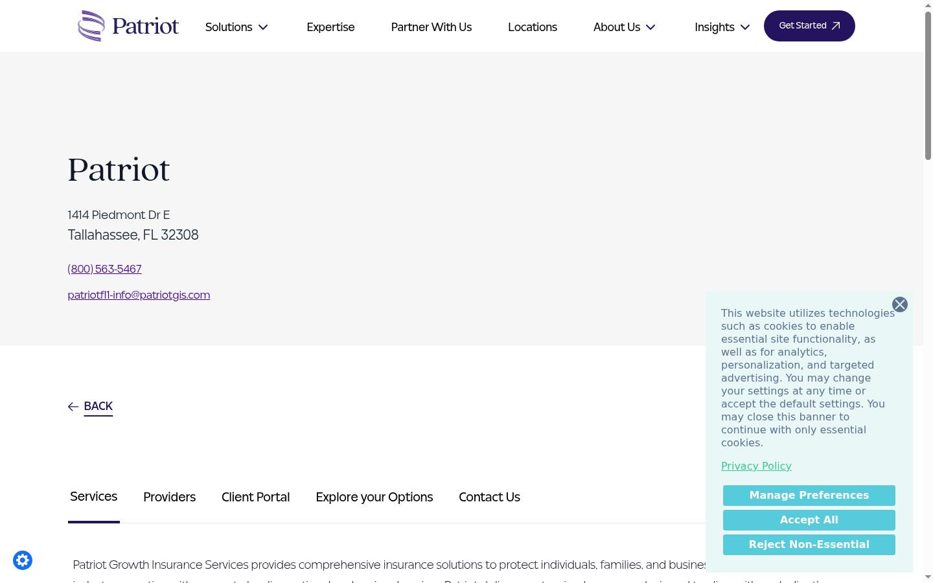This screenshot has height=583, width=933.
Task: Click the text Tallahassee, FL 32308
Action: [133, 234]
